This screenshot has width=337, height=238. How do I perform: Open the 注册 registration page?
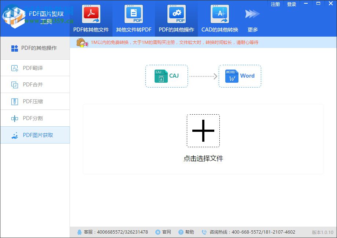(x=275, y=4)
